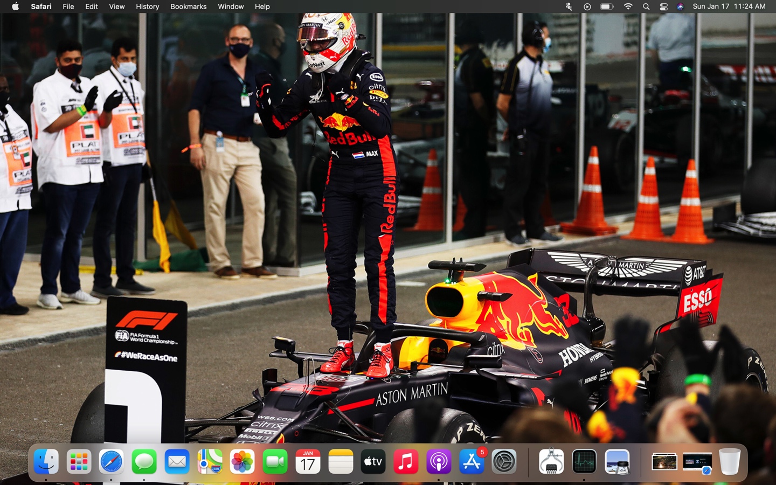Image resolution: width=776 pixels, height=485 pixels.
Task: Open App Store with 5 badge
Action: [x=472, y=462]
